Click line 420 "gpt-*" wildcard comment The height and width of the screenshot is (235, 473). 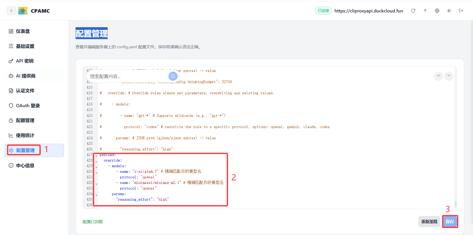coord(163,116)
